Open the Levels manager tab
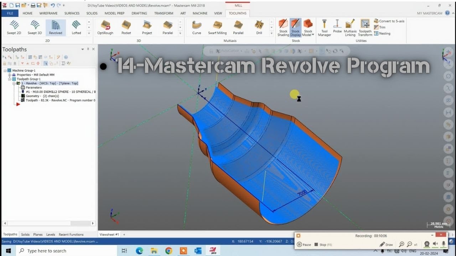The image size is (456, 256). (51, 234)
